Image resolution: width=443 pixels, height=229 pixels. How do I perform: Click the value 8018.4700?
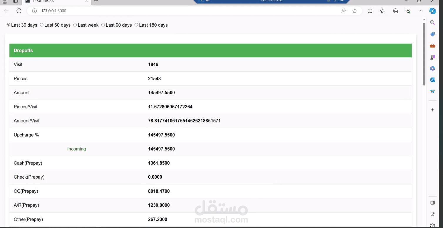[159, 191]
